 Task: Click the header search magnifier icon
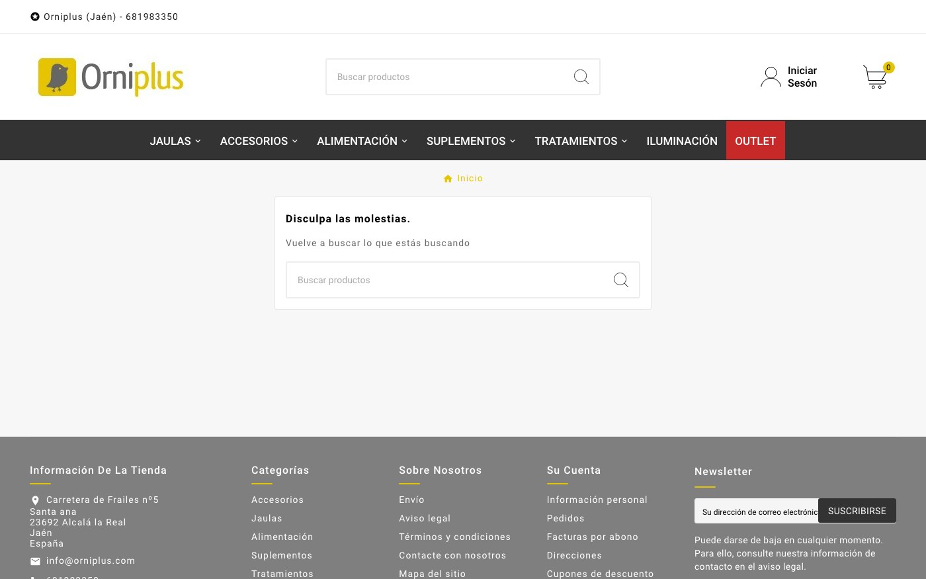tap(581, 77)
